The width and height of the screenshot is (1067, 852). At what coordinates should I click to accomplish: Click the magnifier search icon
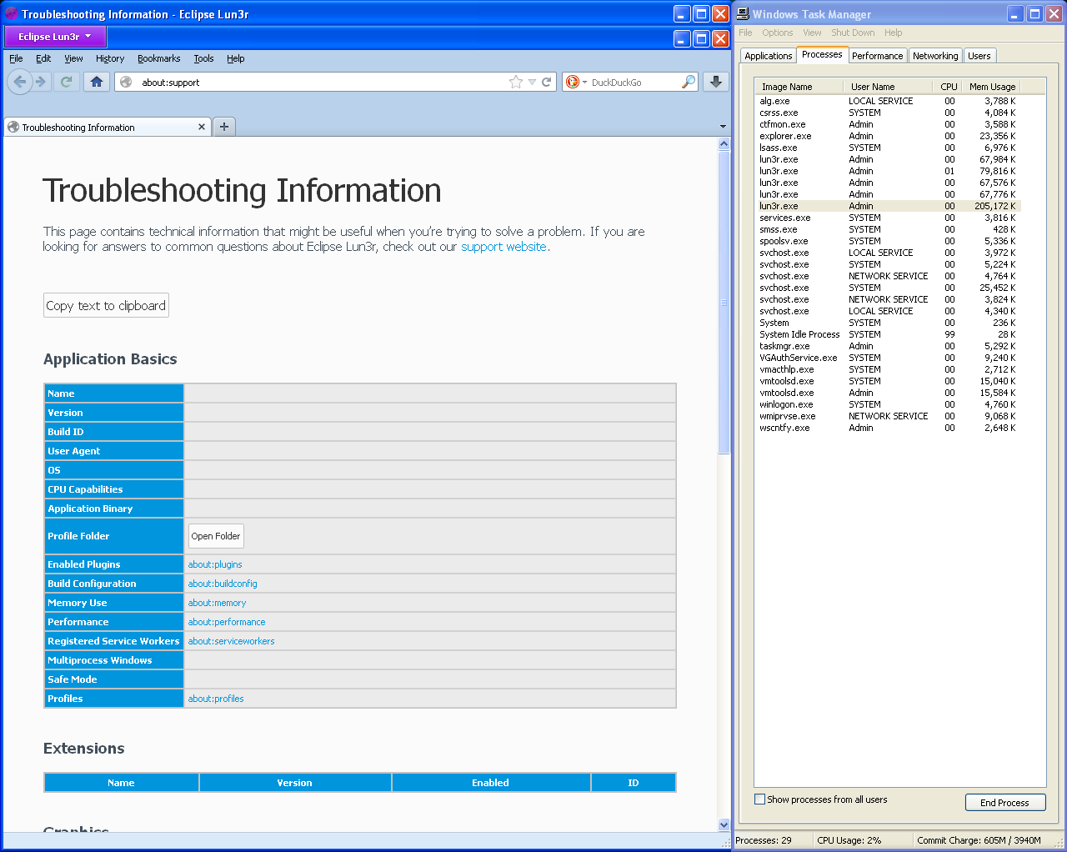click(x=688, y=82)
